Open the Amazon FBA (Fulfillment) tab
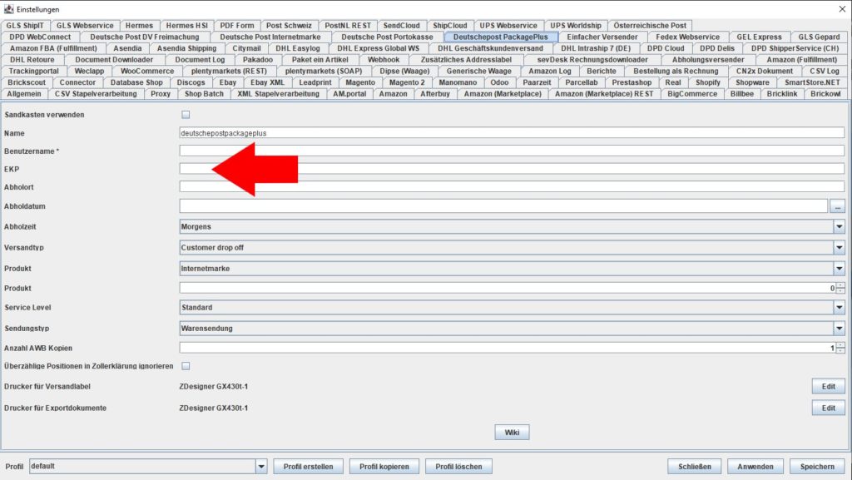The height and width of the screenshot is (480, 852). (x=53, y=48)
